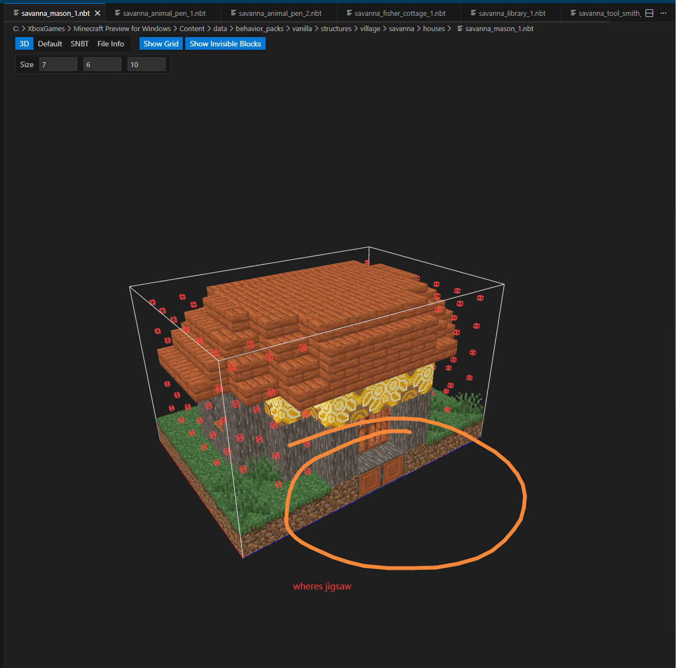Open village breadcrumb segment

point(370,28)
